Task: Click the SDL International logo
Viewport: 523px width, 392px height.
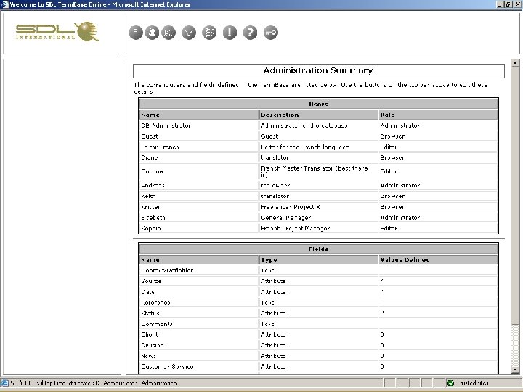Action: pyautogui.click(x=57, y=31)
